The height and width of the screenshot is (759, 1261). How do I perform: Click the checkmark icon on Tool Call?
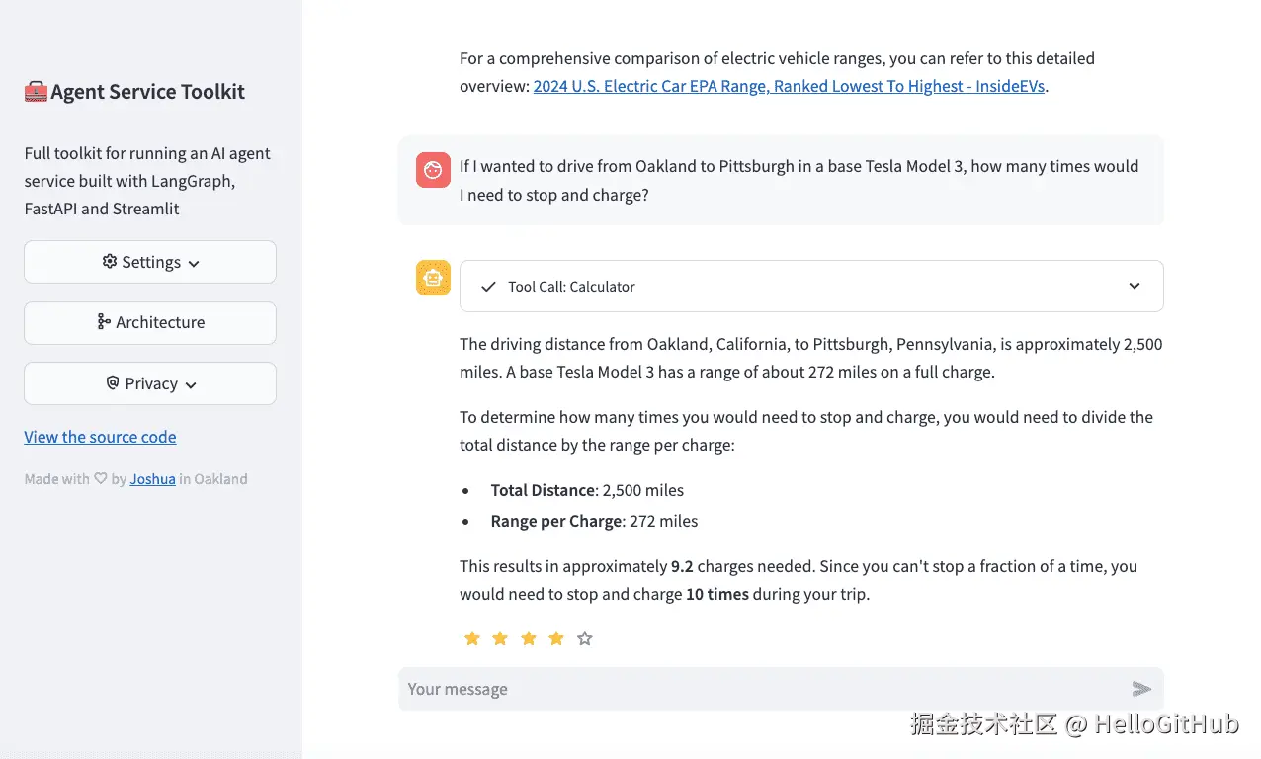click(487, 287)
